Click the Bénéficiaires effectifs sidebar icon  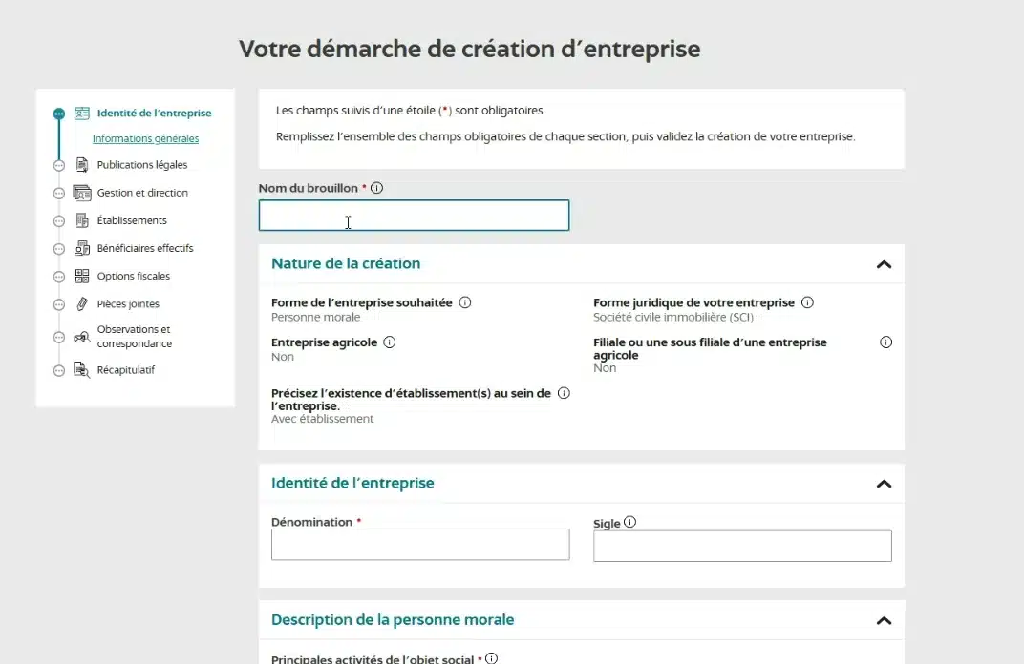pyautogui.click(x=82, y=248)
